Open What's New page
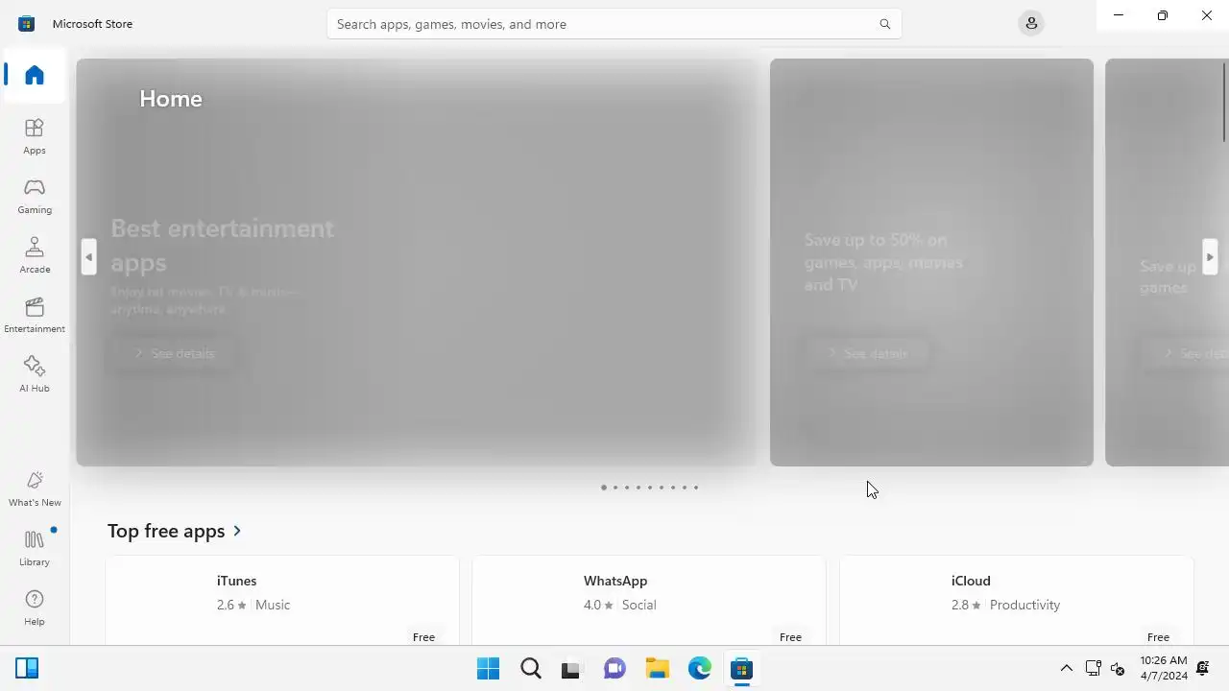1229x691 pixels. (x=35, y=488)
